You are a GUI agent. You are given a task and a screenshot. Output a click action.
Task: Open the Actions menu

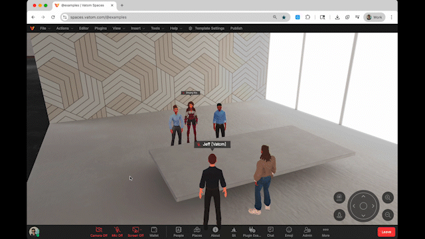[64, 28]
